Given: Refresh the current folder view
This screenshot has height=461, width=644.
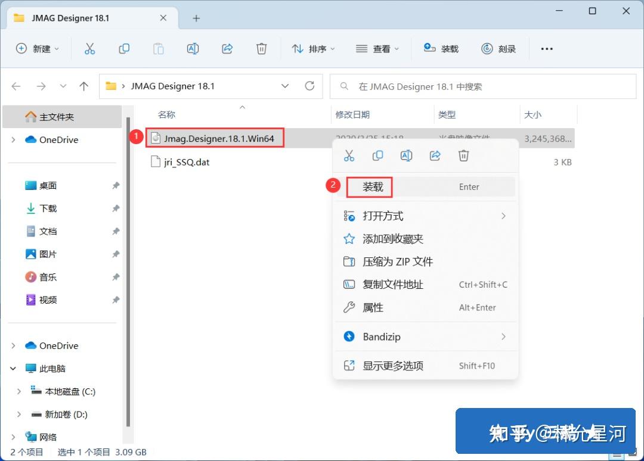Looking at the screenshot, I should 309,86.
